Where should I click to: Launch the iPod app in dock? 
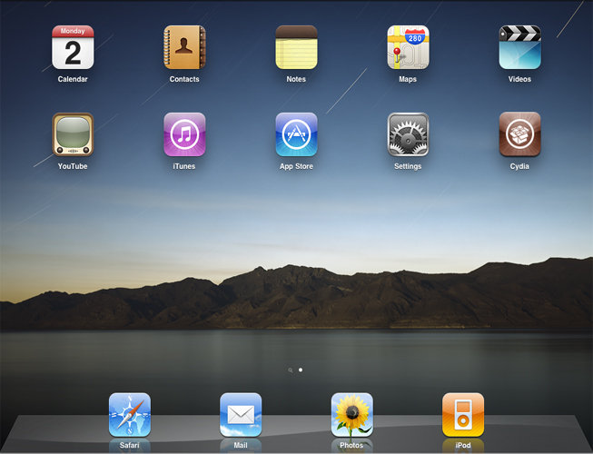[463, 415]
